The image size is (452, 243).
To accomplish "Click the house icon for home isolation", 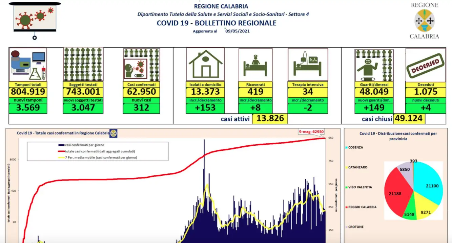I will (x=205, y=65).
